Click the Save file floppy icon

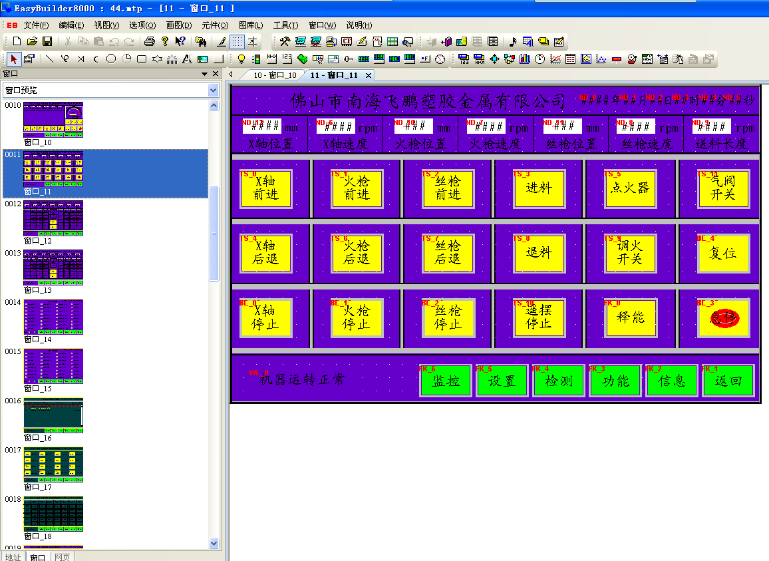47,41
